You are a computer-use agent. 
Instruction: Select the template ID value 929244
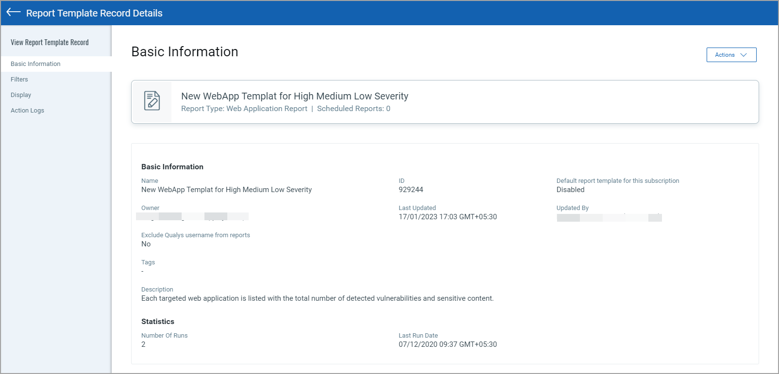(x=411, y=190)
